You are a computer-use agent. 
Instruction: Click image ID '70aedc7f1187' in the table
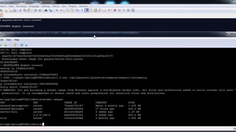coord(74,106)
